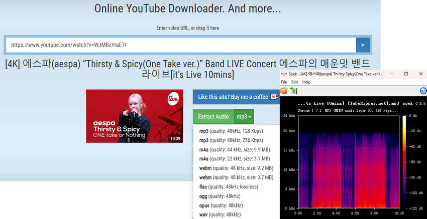Click the live logo on thumbnail

(x=173, y=98)
